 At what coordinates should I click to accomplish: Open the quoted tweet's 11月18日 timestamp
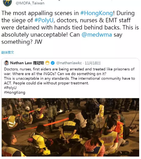point(93,63)
